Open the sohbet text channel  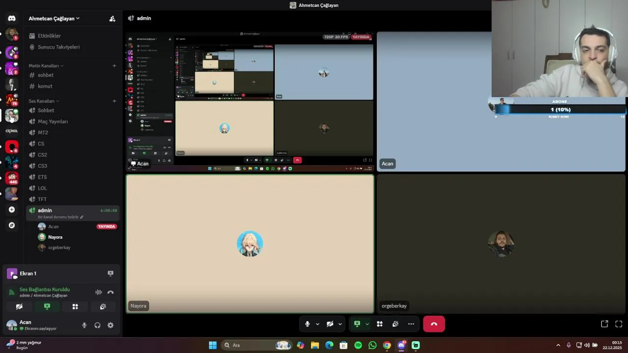(x=73, y=75)
